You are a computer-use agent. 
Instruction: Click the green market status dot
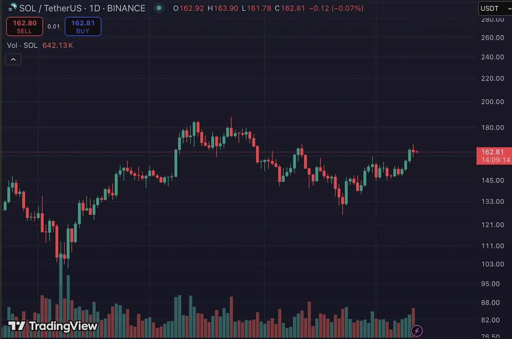pos(159,8)
